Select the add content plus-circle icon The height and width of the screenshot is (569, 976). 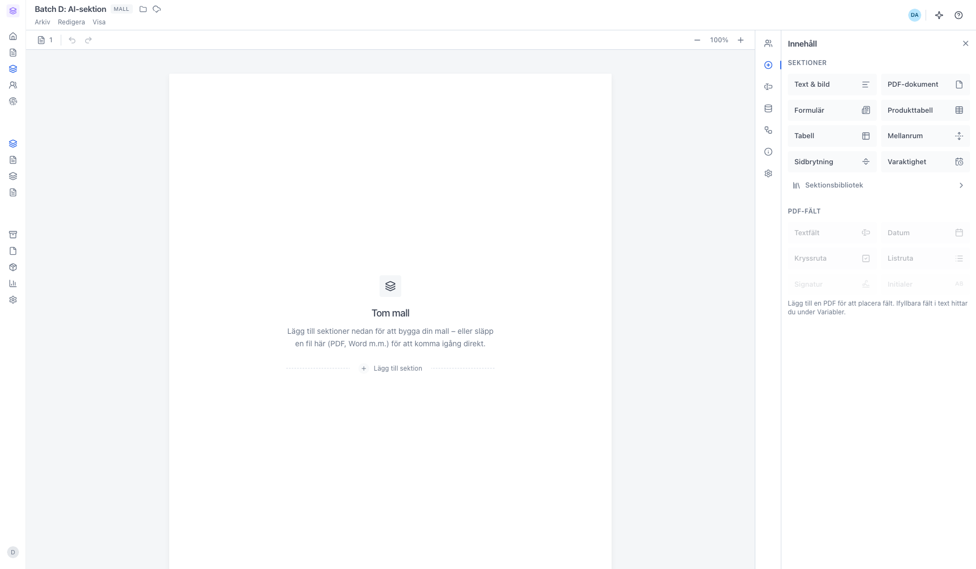click(768, 65)
